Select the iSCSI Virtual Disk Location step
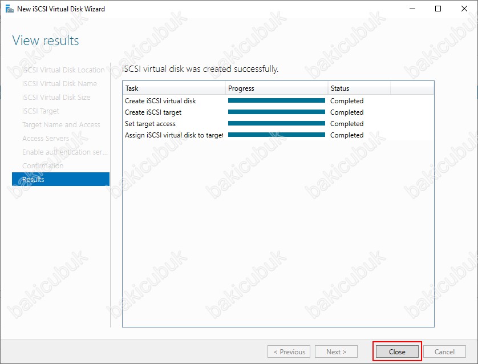The height and width of the screenshot is (364, 478). click(x=63, y=70)
